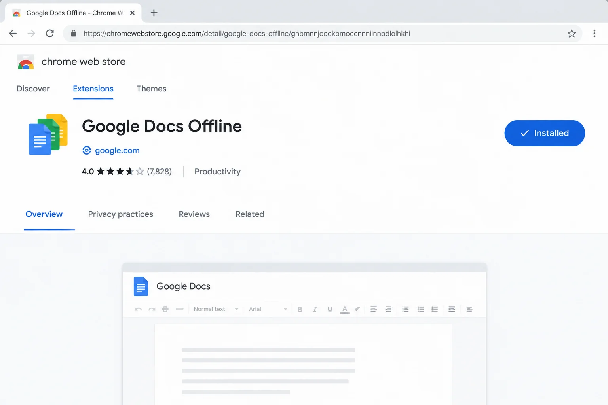The height and width of the screenshot is (405, 608).
Task: Click the blue Google Docs icon in preview
Action: point(141,286)
